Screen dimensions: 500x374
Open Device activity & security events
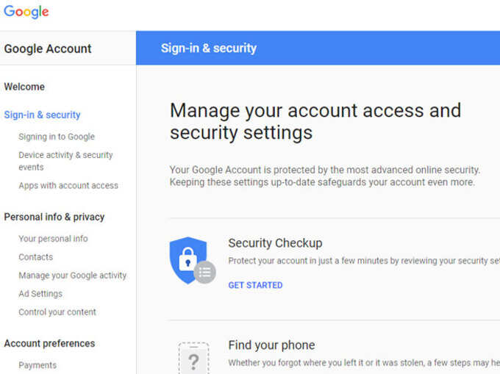[65, 161]
